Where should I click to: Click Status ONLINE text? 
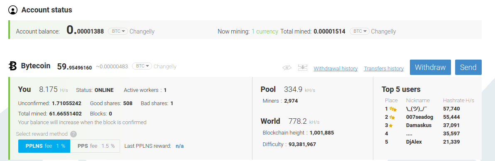point(95,90)
